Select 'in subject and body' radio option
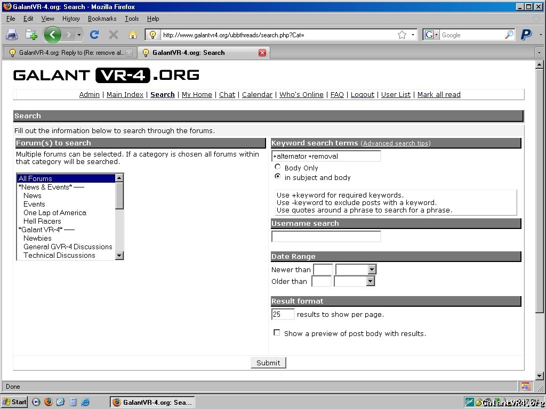The height and width of the screenshot is (409, 546). click(x=278, y=176)
